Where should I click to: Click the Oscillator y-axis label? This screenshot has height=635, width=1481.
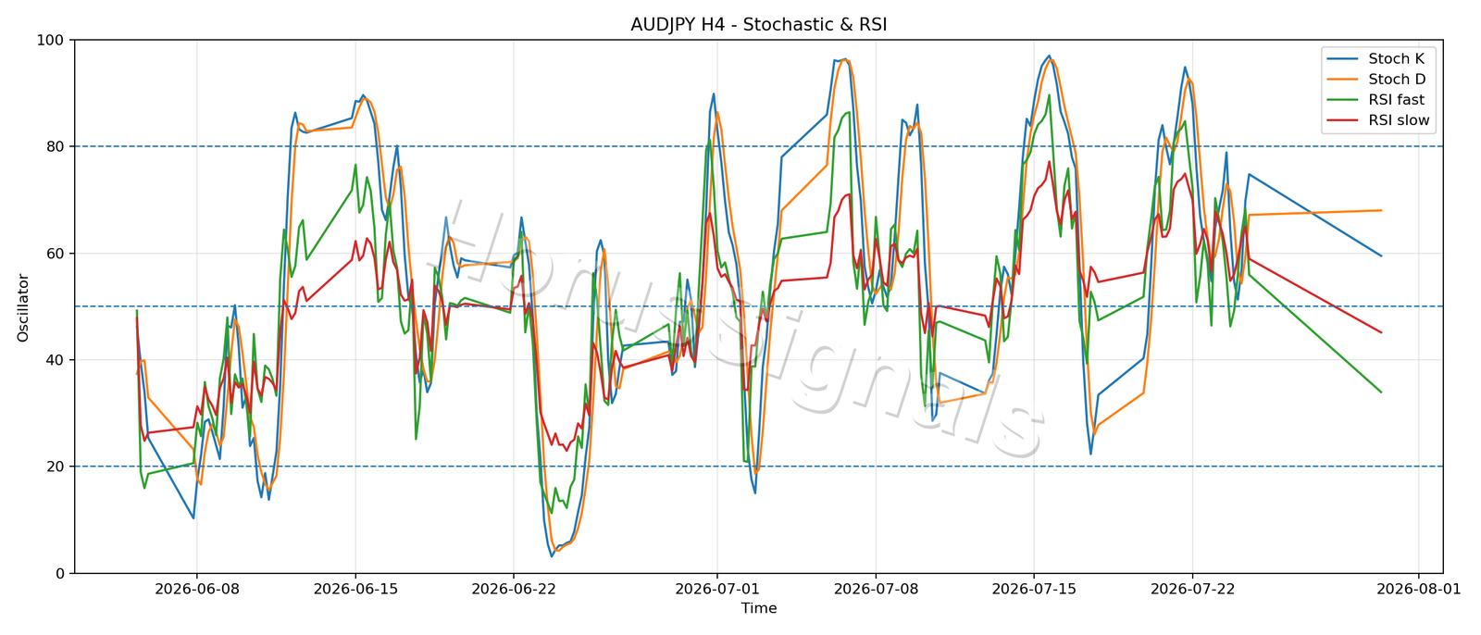[23, 307]
